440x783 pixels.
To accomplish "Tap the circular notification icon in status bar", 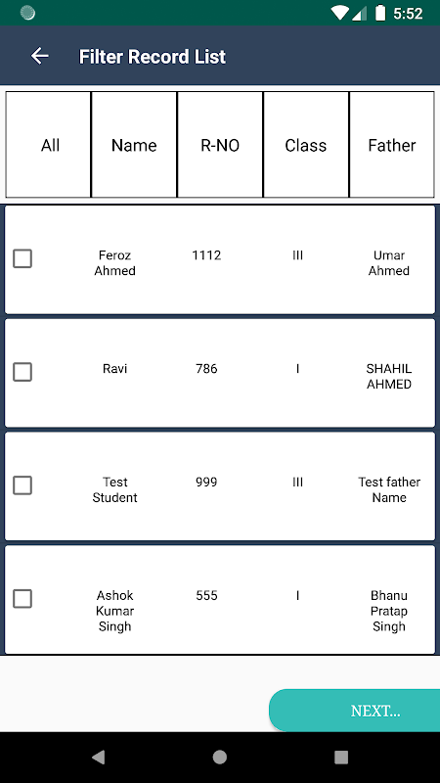I will (27, 13).
